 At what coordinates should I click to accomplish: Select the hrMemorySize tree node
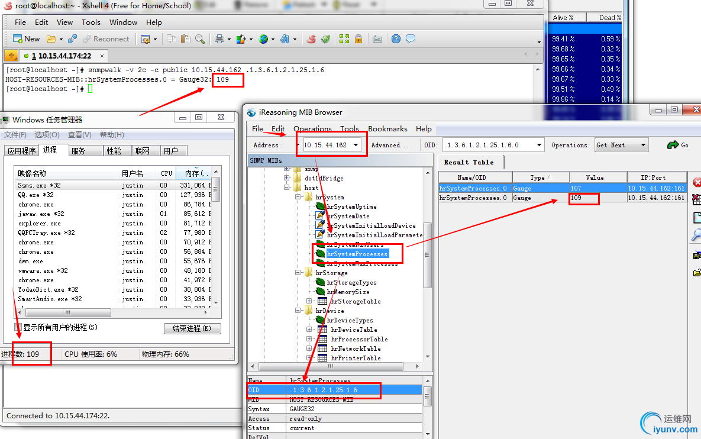348,292
